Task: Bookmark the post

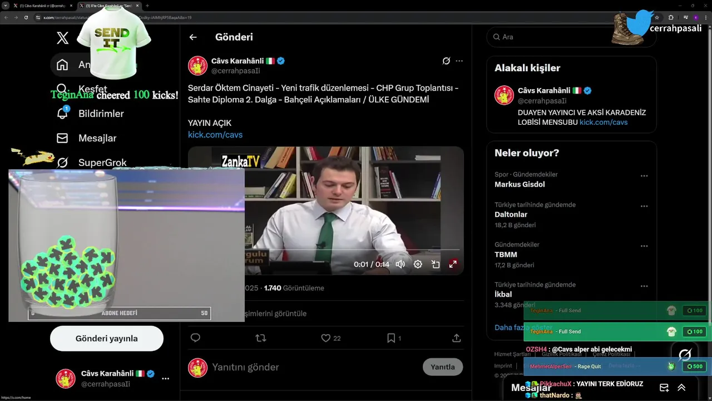Action: click(391, 338)
